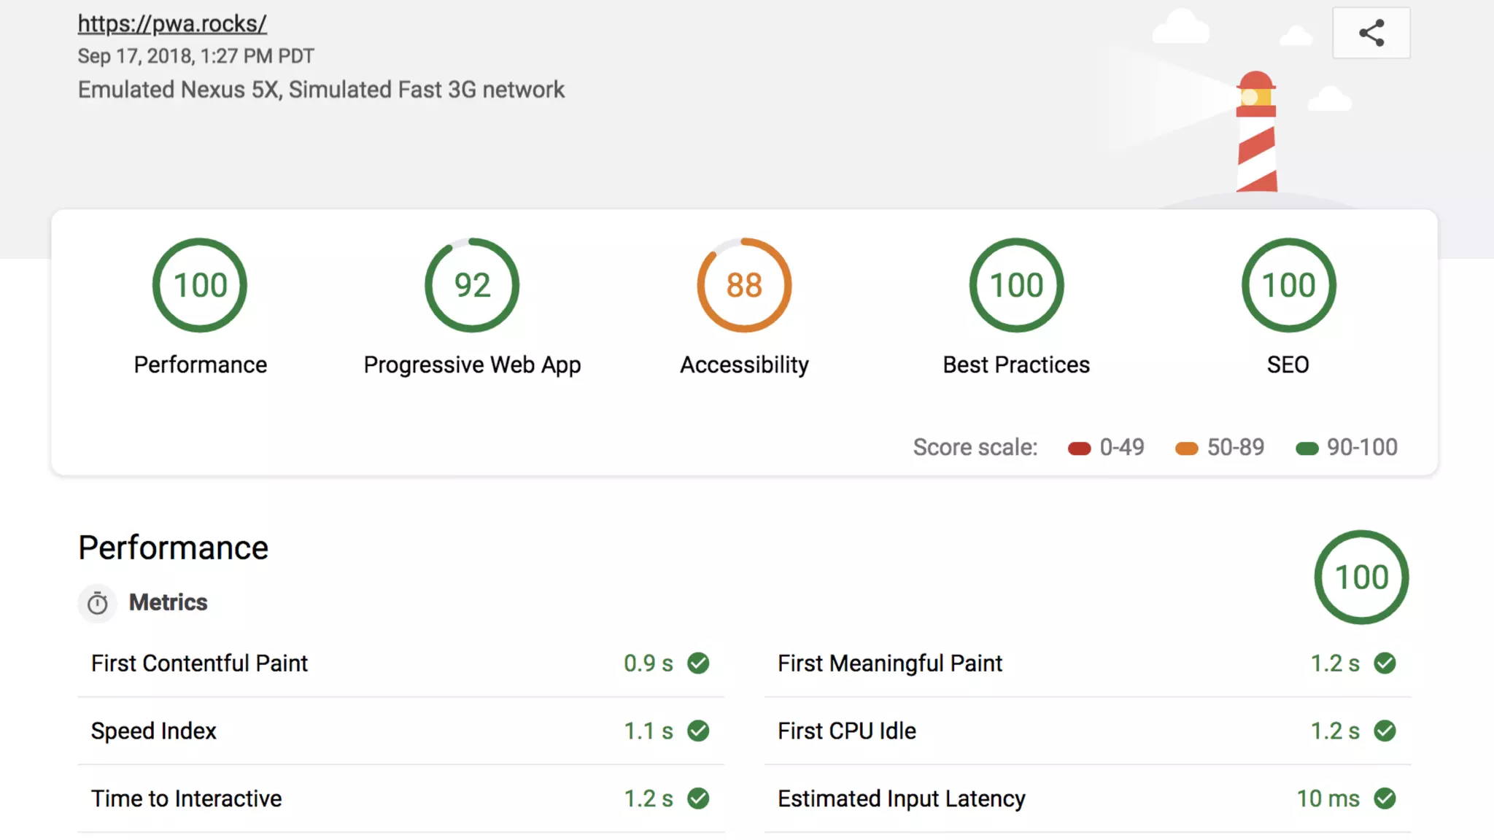Image resolution: width=1494 pixels, height=840 pixels.
Task: Open the Accessibility 88 score gauge
Action: pyautogui.click(x=744, y=285)
